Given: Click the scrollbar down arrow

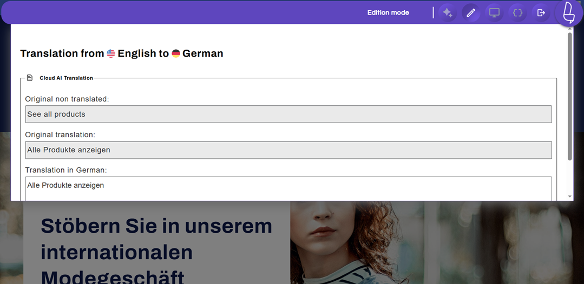Looking at the screenshot, I should click(x=570, y=197).
